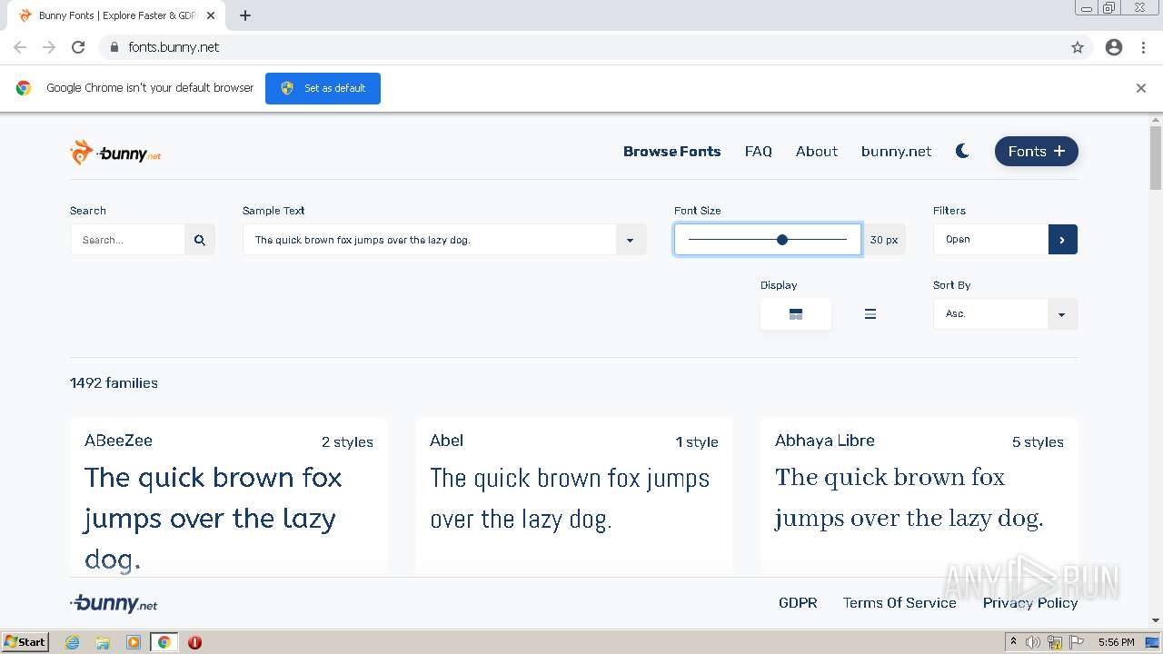Open the Sort By dropdown
Screen dimensions: 1163x654
[x=1005, y=314]
